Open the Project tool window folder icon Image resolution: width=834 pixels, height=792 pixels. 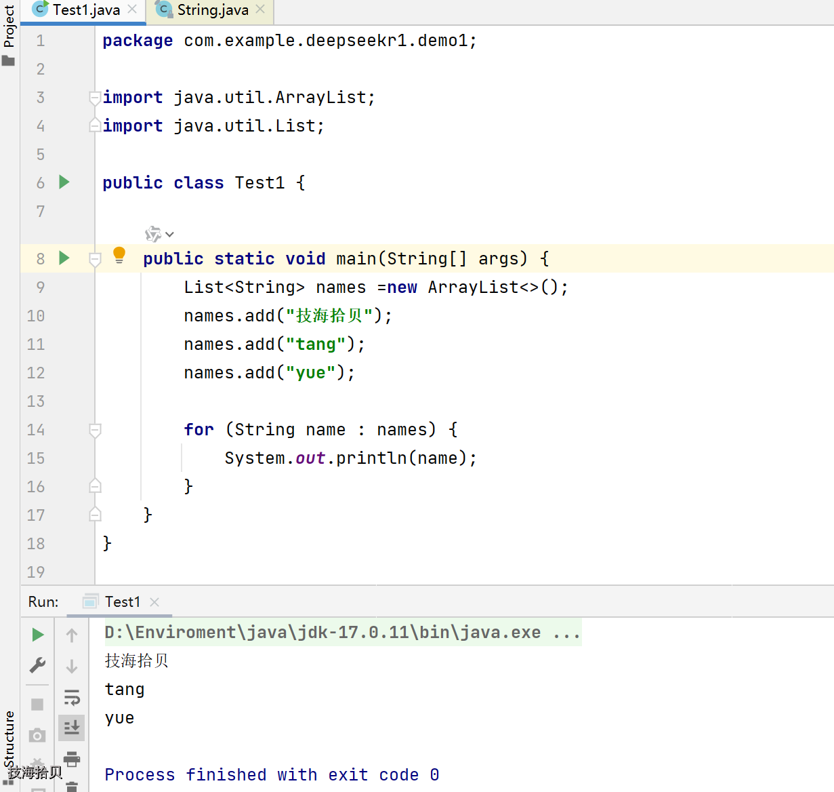coord(9,61)
